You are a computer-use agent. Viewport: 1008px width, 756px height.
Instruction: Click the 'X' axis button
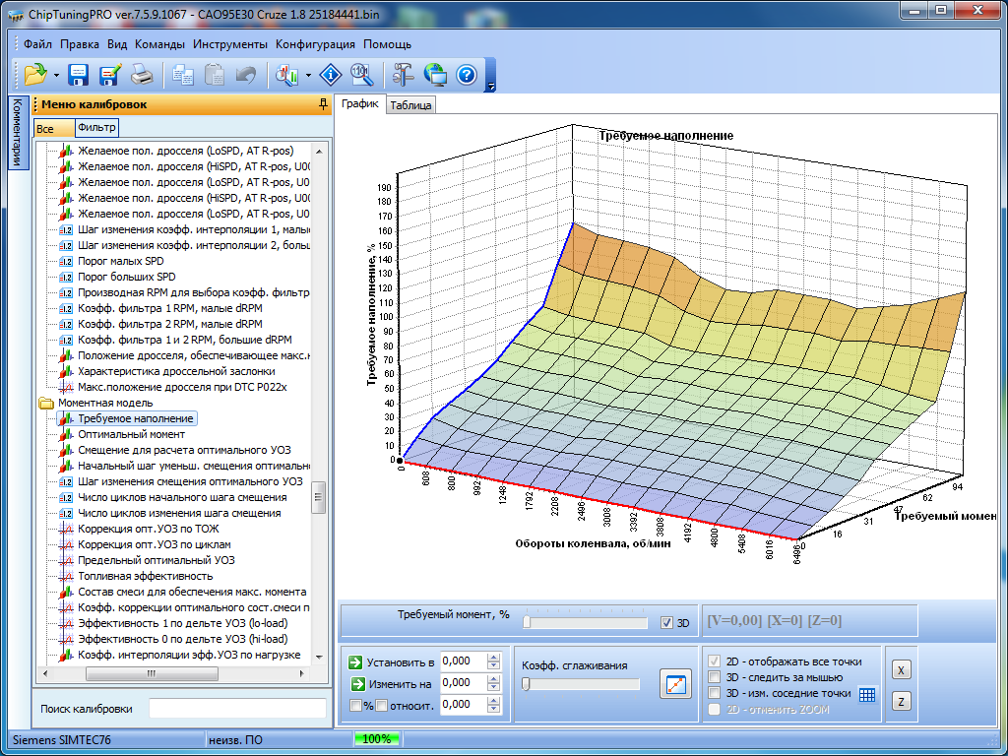(x=901, y=669)
